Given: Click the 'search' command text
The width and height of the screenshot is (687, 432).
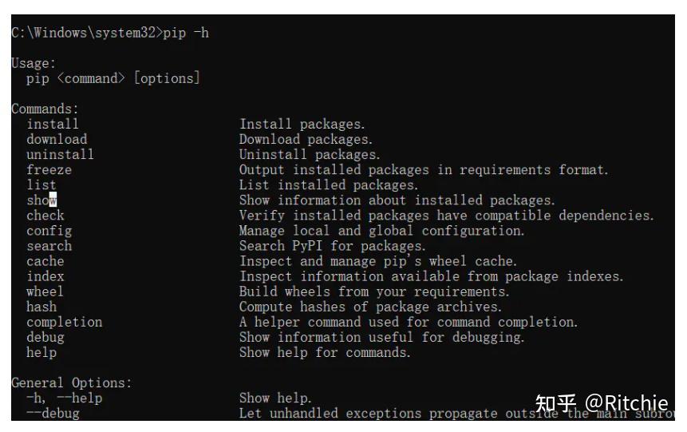Looking at the screenshot, I should (49, 246).
